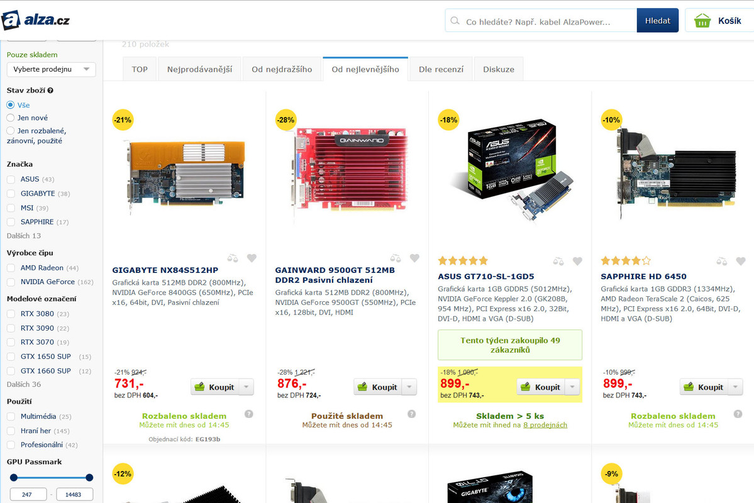Expand Dalších 36 model options
Viewport: 754px width, 503px height.
pyautogui.click(x=23, y=384)
